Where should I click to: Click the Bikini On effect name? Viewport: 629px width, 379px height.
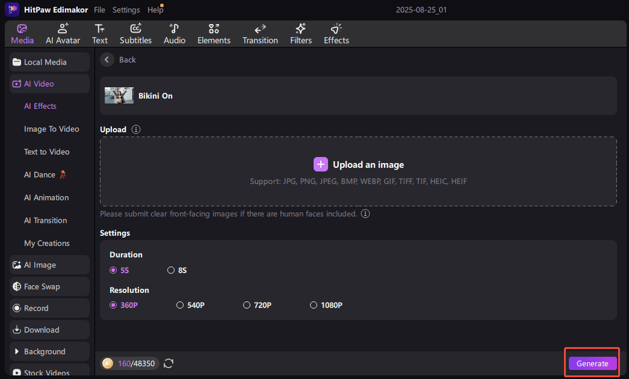[x=155, y=96]
